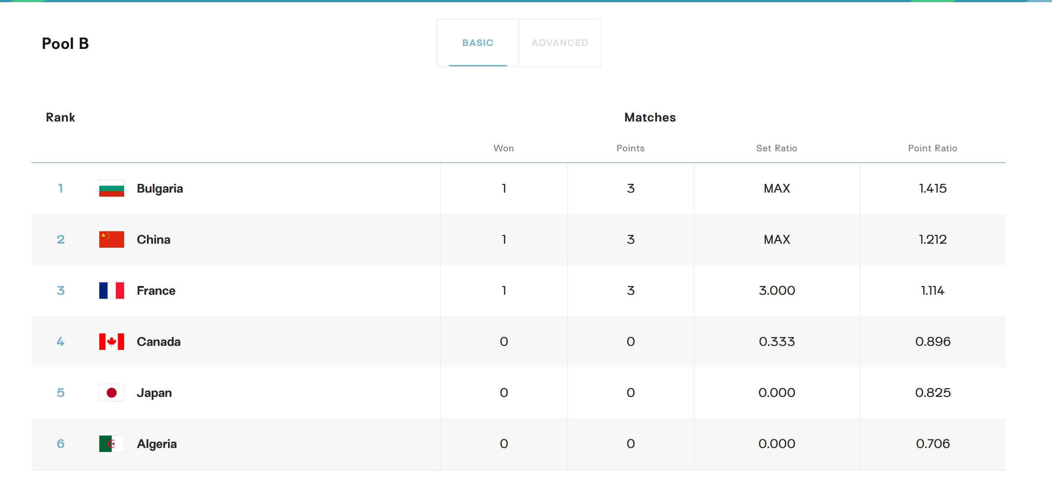Open the France team name
Image resolution: width=1052 pixels, height=491 pixels.
tap(156, 291)
